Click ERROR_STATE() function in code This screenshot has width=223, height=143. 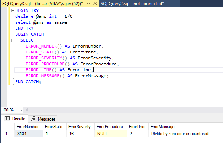(x=42, y=52)
